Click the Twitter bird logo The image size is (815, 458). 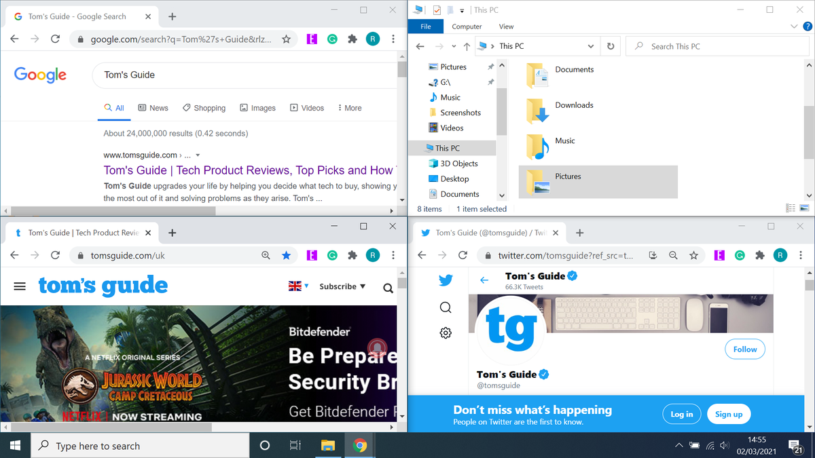445,280
